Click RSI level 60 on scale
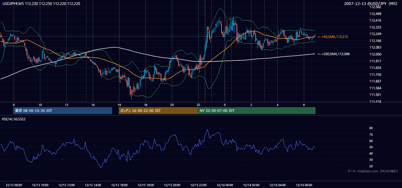 click(371, 141)
